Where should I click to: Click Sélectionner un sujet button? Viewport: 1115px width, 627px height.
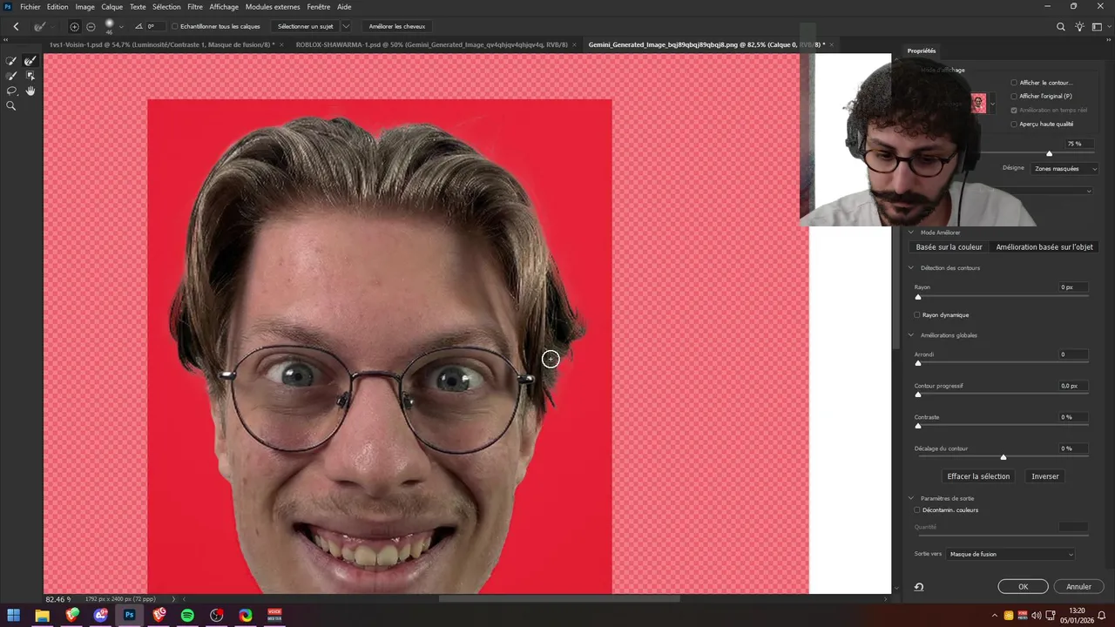click(305, 27)
